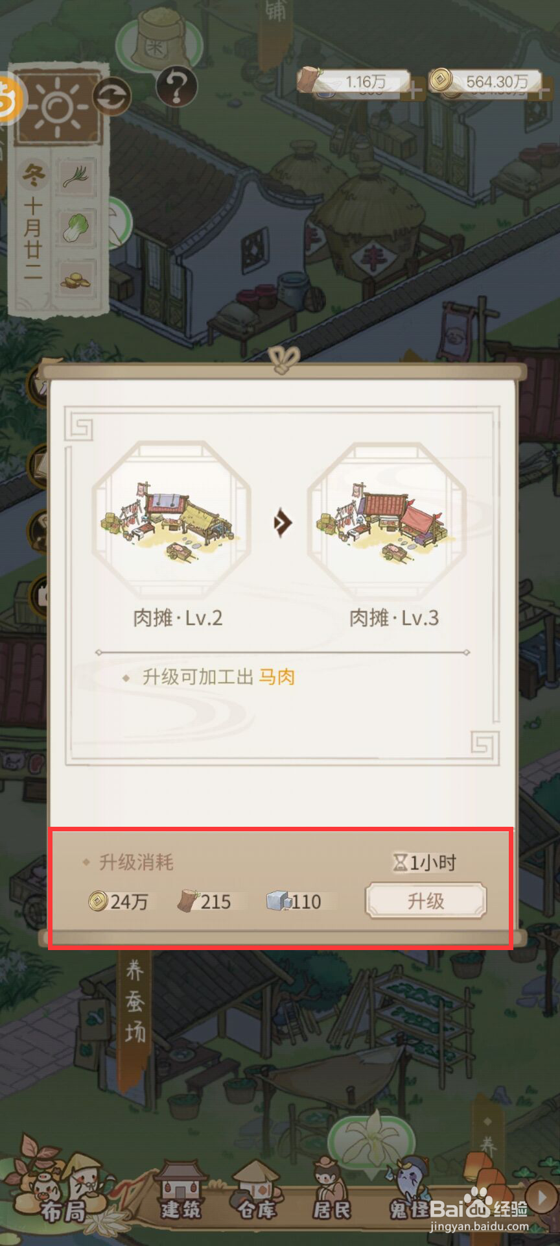Click the 肉摊 Lv.2 building thumbnail
560x1246 pixels.
[x=171, y=520]
